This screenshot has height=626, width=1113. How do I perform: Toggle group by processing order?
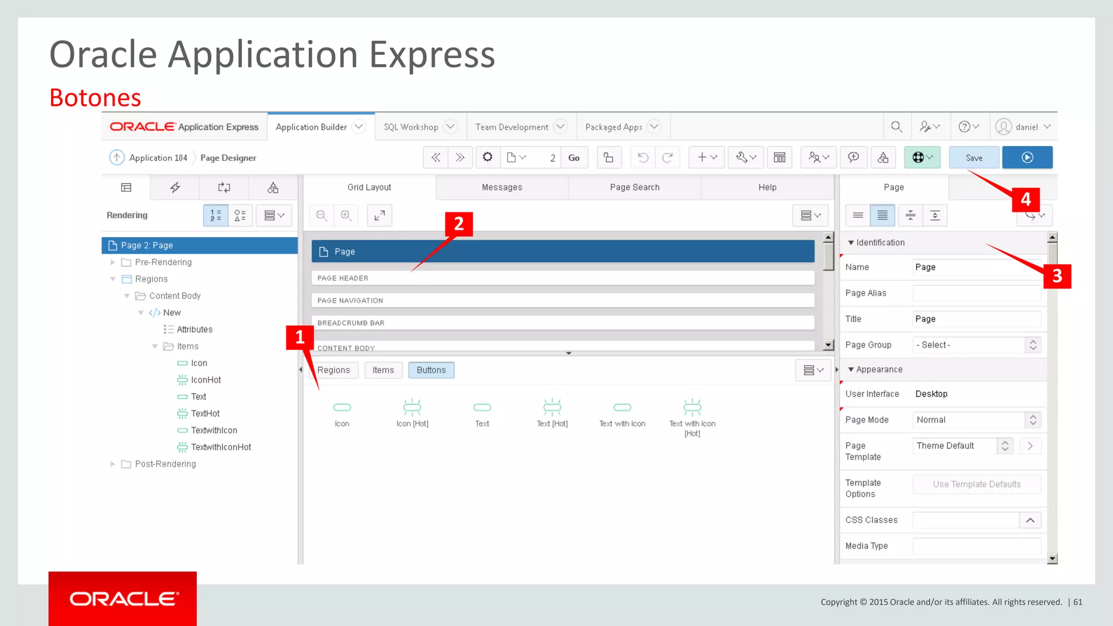[216, 215]
